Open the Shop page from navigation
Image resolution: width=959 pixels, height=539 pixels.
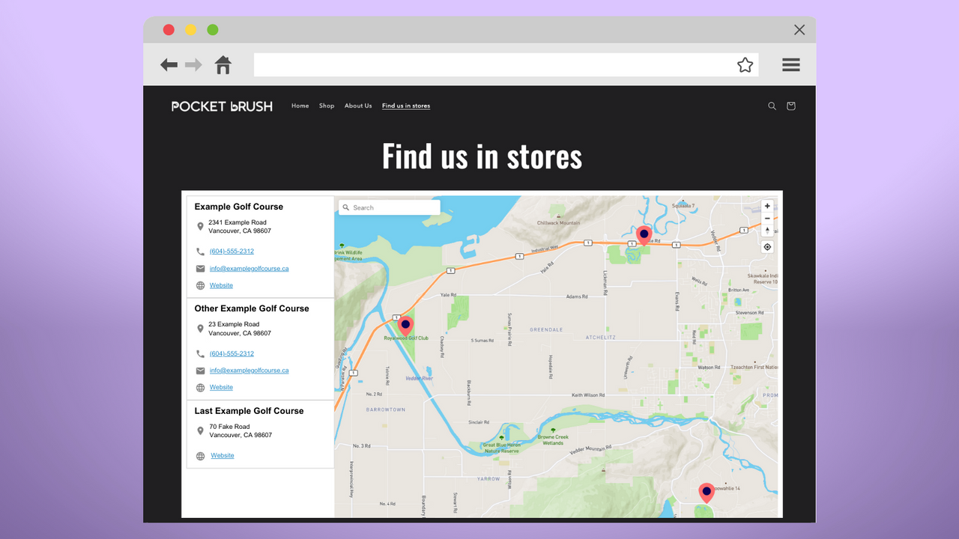(x=327, y=106)
